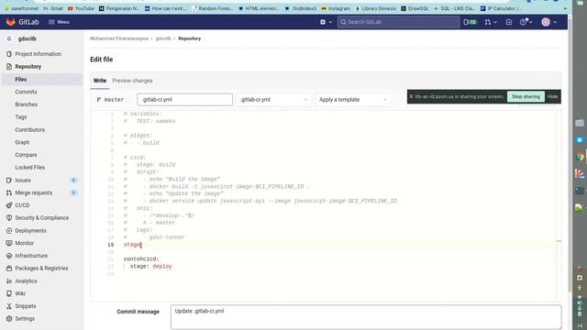View repository Contributors
Image resolution: width=587 pixels, height=330 pixels.
[30, 130]
